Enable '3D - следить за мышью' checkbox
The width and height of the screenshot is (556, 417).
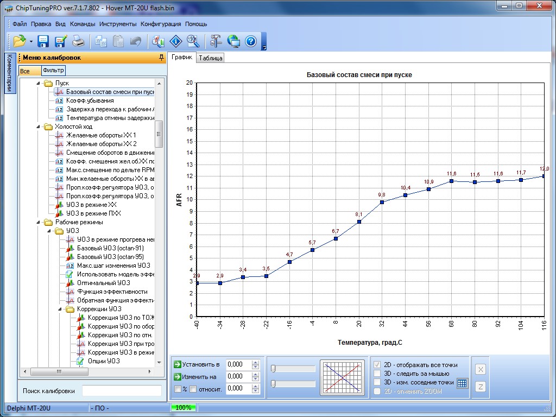[x=377, y=374]
